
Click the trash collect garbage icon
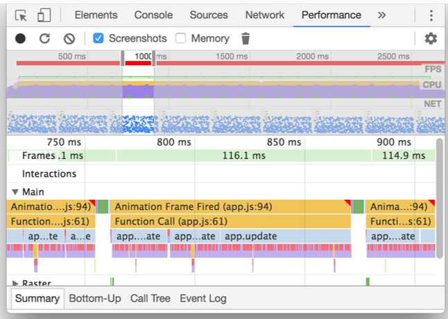point(245,39)
